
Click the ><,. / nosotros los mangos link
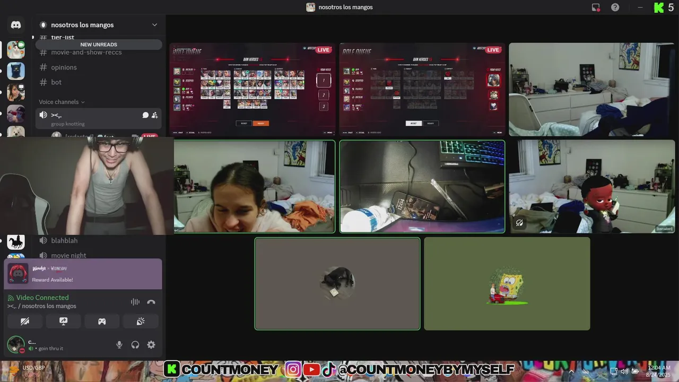click(x=42, y=306)
